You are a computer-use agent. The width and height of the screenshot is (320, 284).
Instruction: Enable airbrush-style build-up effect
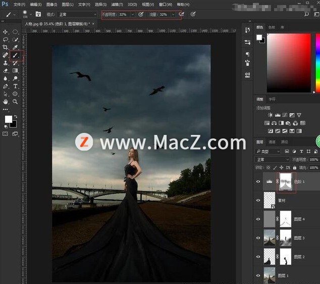(181, 14)
